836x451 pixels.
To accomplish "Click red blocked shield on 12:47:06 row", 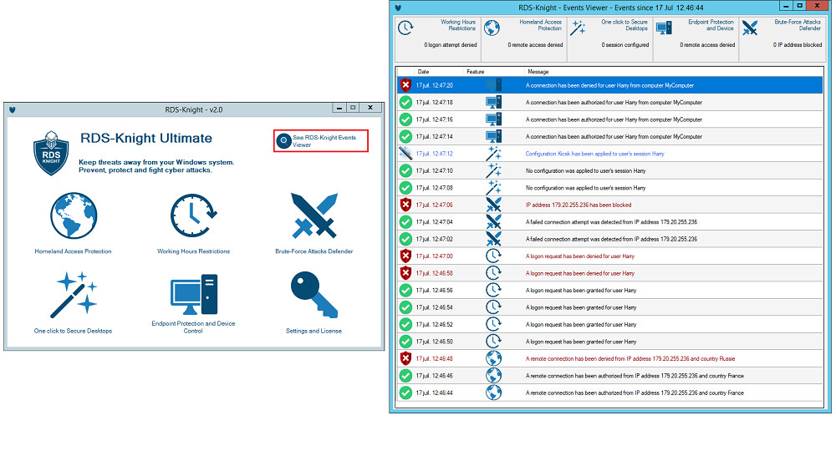I will (x=405, y=205).
